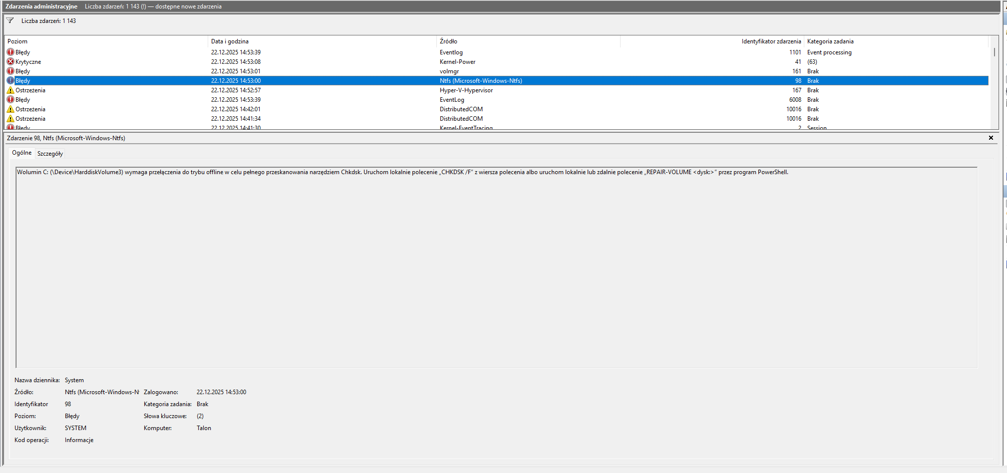Click the Komputer value Talon
The width and height of the screenshot is (1007, 473).
pos(204,428)
